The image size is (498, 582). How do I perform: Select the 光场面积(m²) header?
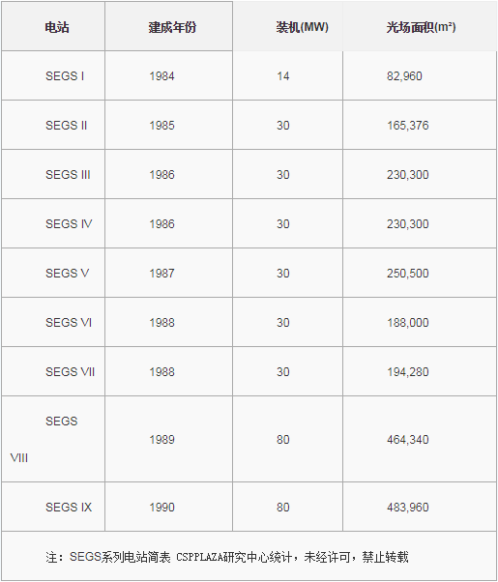point(421,27)
